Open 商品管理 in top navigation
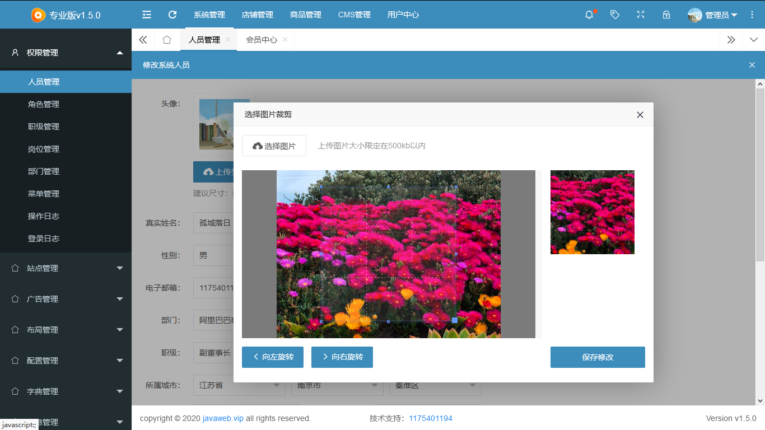The height and width of the screenshot is (430, 765). pyautogui.click(x=306, y=15)
